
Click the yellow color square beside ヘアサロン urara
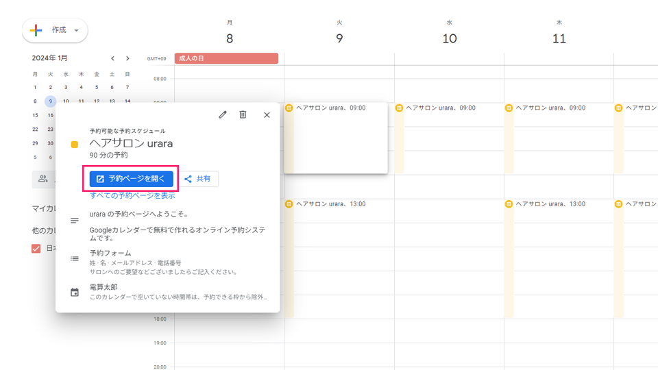(74, 145)
